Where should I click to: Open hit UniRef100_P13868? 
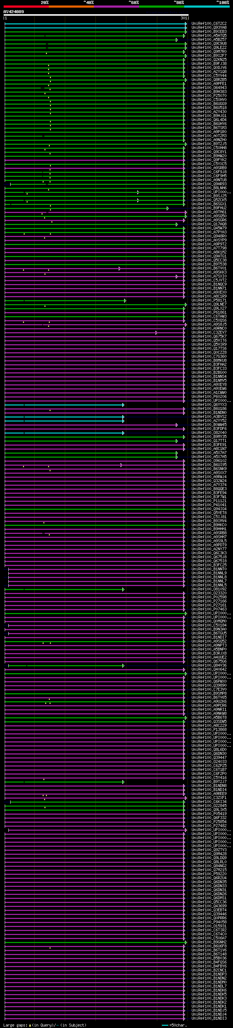click(x=209, y=729)
